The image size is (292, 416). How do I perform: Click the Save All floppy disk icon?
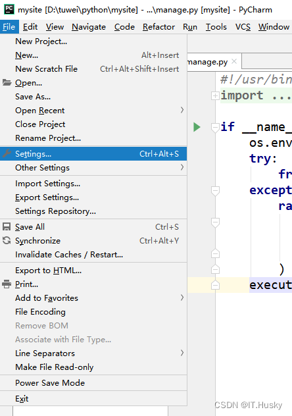pyautogui.click(x=7, y=226)
